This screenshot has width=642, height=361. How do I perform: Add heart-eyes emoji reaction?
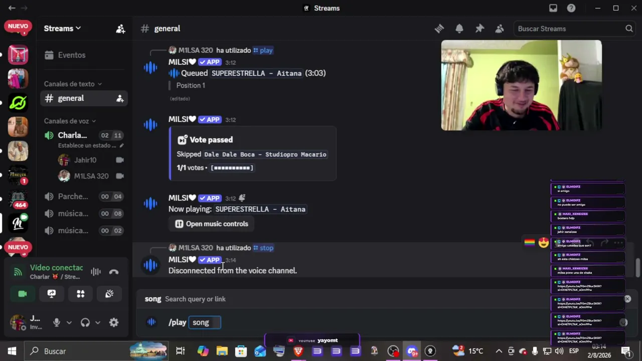[544, 243]
